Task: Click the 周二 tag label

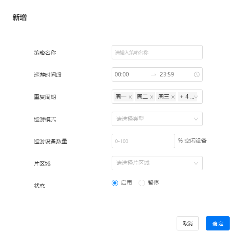Action: pos(142,97)
